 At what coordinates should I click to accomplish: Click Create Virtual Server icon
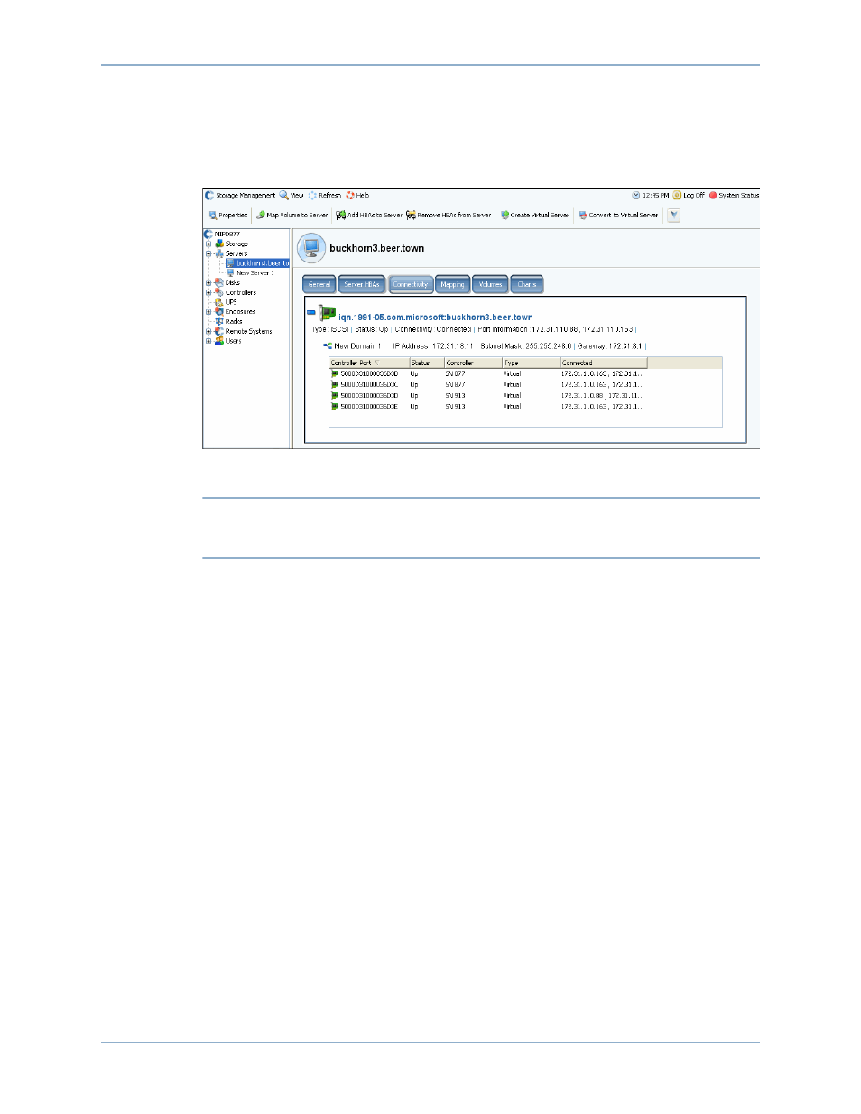(505, 216)
